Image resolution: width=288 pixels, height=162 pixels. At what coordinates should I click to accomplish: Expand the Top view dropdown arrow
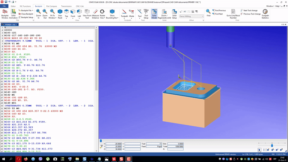[x=67, y=18]
